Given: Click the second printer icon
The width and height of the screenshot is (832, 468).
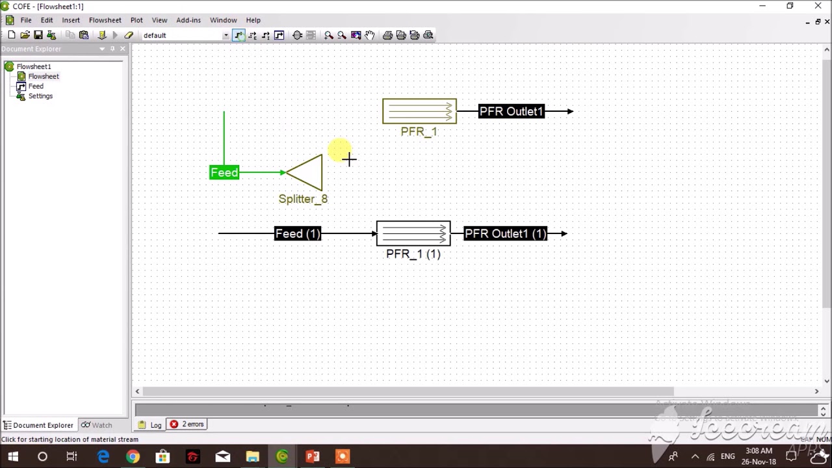Looking at the screenshot, I should click(x=401, y=35).
